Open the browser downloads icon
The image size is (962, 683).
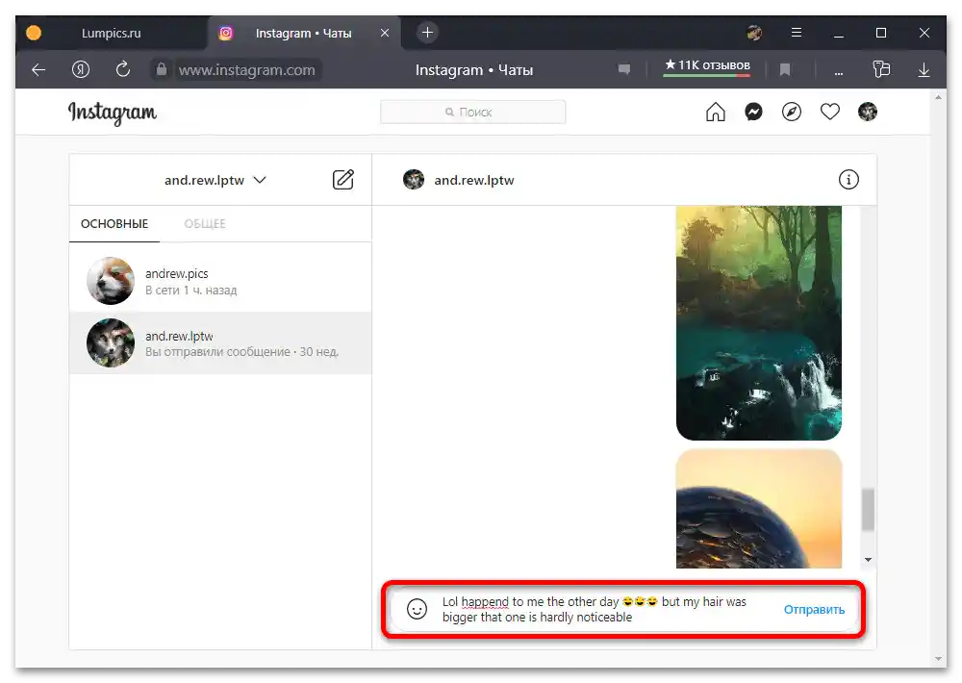[x=924, y=70]
